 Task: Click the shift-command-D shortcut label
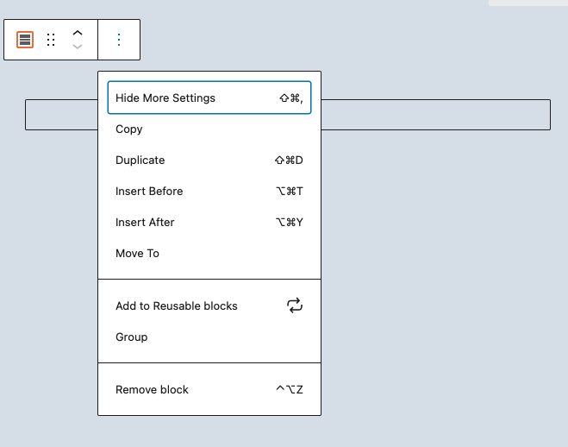[289, 161]
